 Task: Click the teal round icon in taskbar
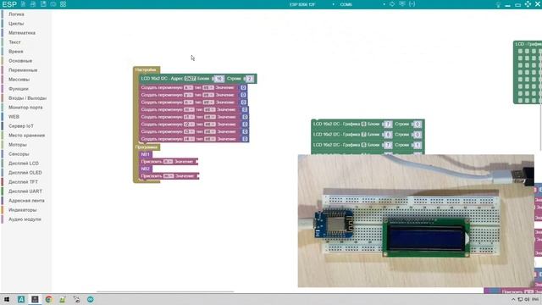pos(91,299)
